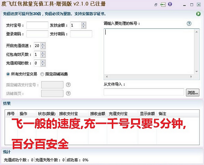Open help icon beside account input label

tap(189, 24)
